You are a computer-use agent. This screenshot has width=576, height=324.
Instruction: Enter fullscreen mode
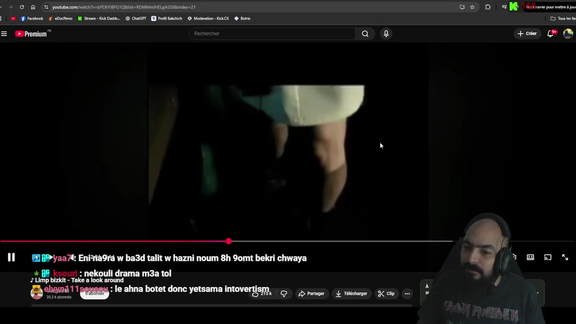coord(565,257)
